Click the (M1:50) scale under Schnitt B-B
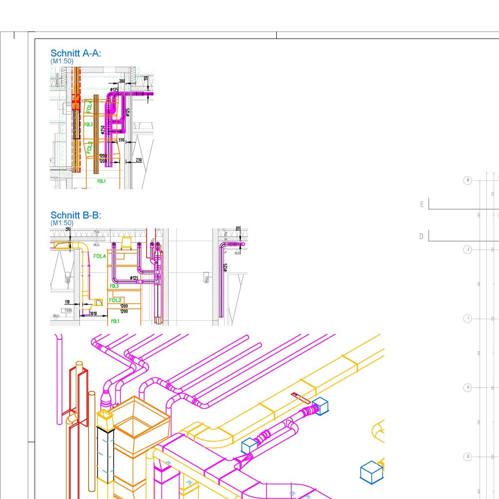The image size is (499, 499). point(62,223)
